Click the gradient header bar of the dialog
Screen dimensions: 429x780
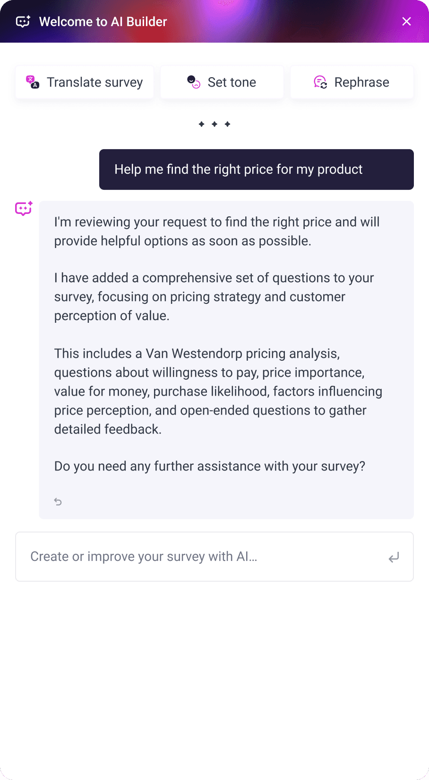point(214,21)
